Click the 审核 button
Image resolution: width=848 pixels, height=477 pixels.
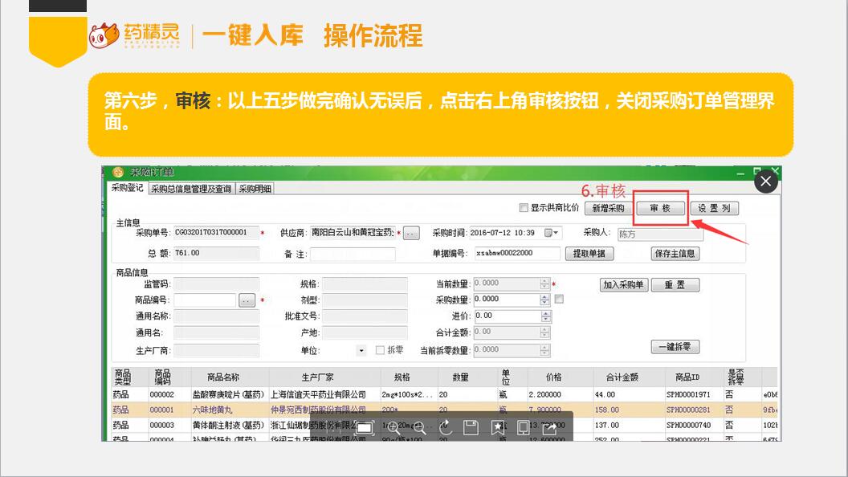pyautogui.click(x=660, y=208)
